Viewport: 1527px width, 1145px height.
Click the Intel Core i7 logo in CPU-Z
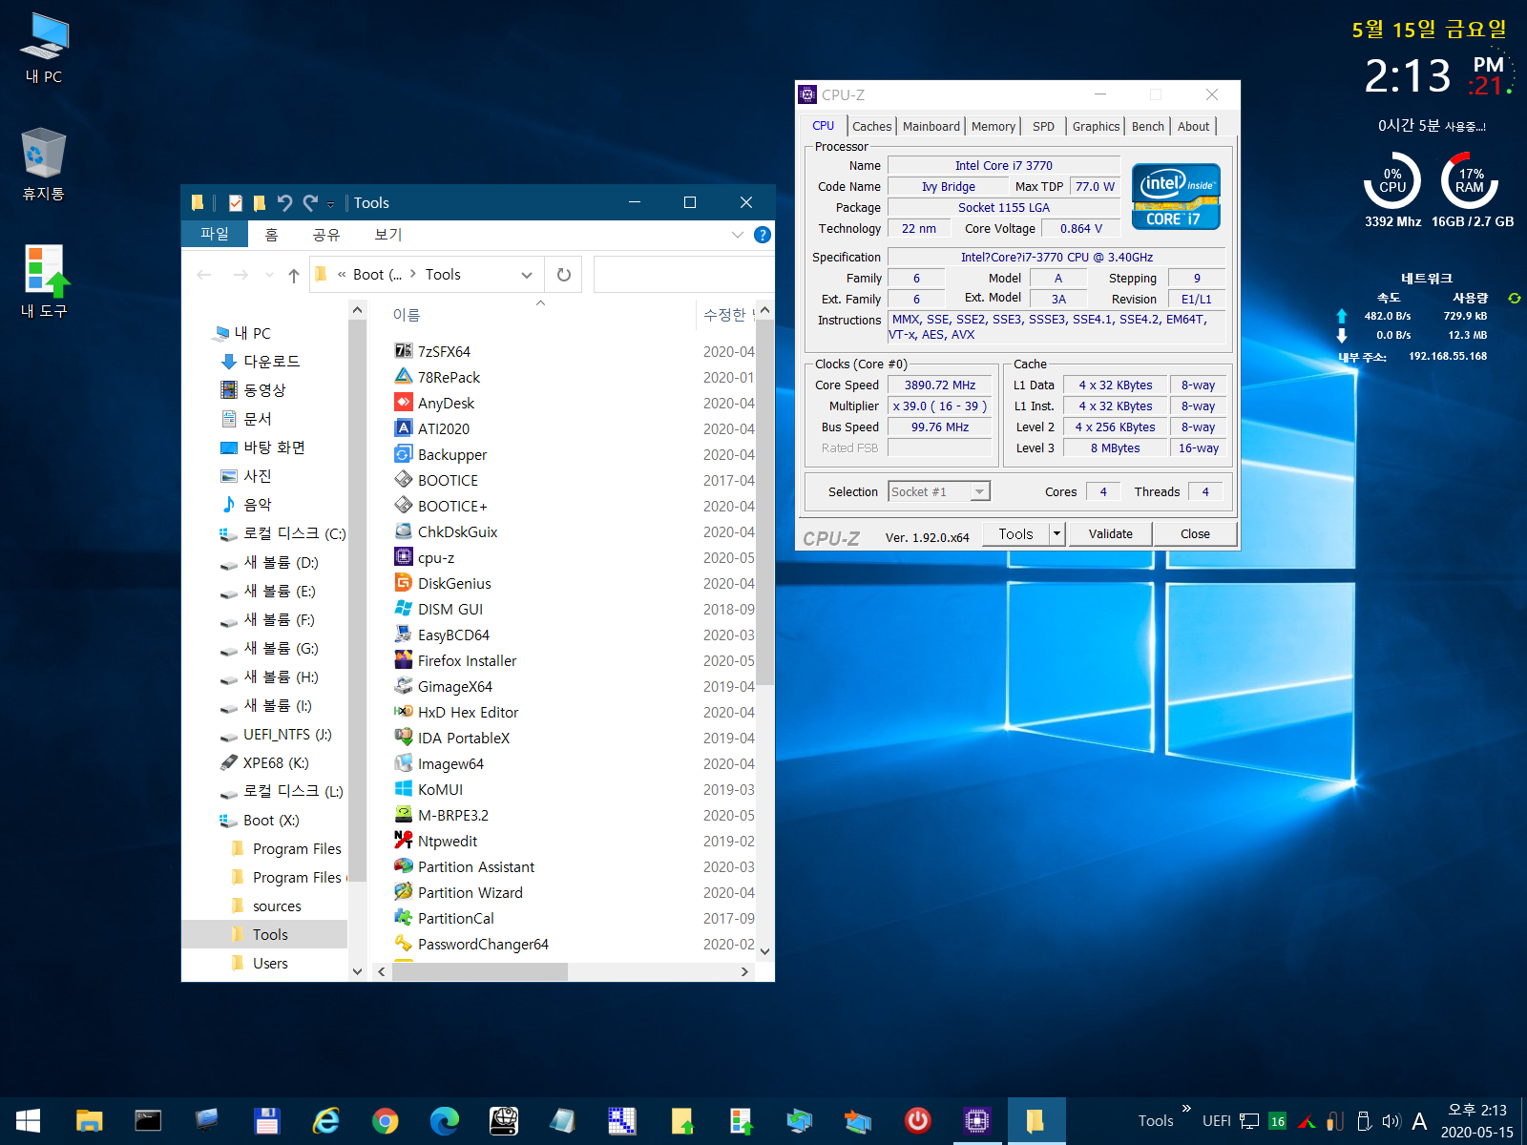[1176, 197]
